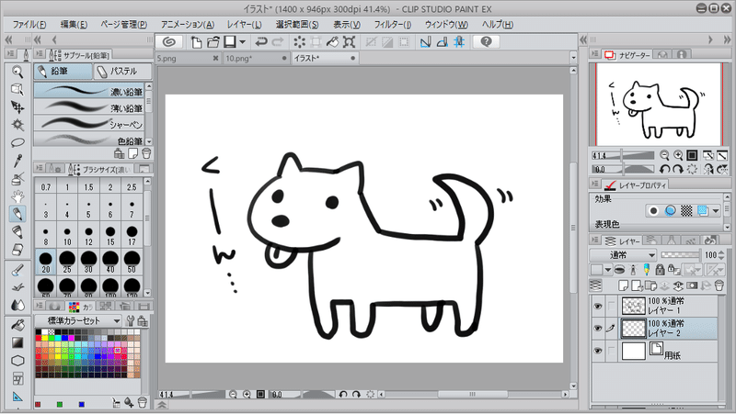Hide レイヤー 1 with eye icon
Screen dimensions: 736x414
[597, 307]
